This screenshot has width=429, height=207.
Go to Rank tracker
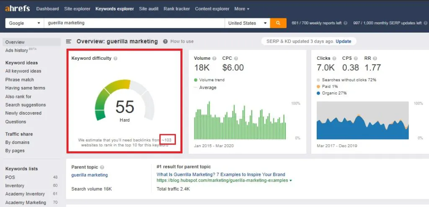[176, 9]
